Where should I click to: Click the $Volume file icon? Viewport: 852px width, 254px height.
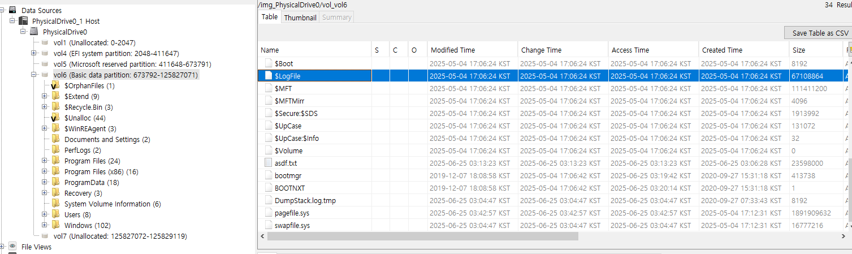click(x=269, y=150)
